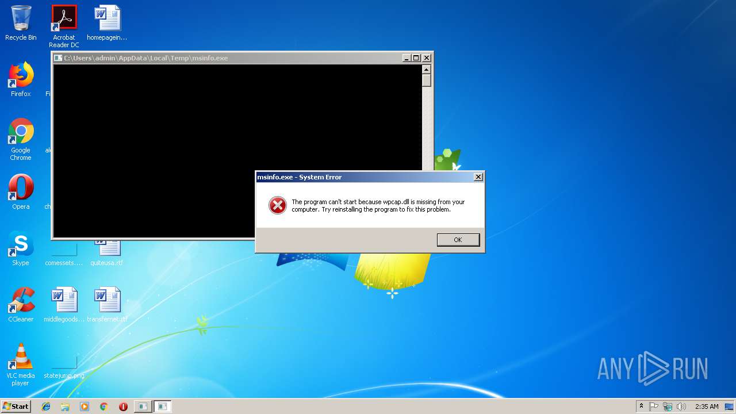The height and width of the screenshot is (414, 736).
Task: Open the Start menu
Action: click(16, 407)
